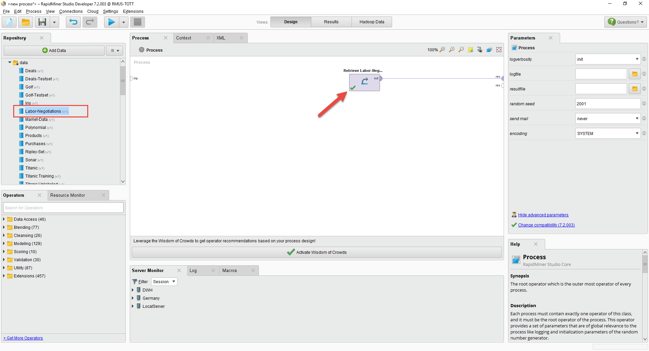Viewport: 649px width, 351px height.
Task: Undo the last action
Action: (x=73, y=22)
